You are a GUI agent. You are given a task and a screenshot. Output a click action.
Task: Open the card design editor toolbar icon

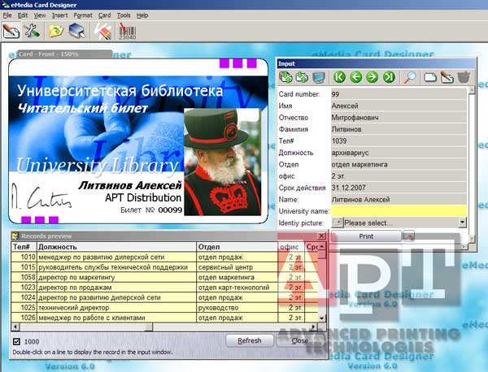(x=11, y=31)
